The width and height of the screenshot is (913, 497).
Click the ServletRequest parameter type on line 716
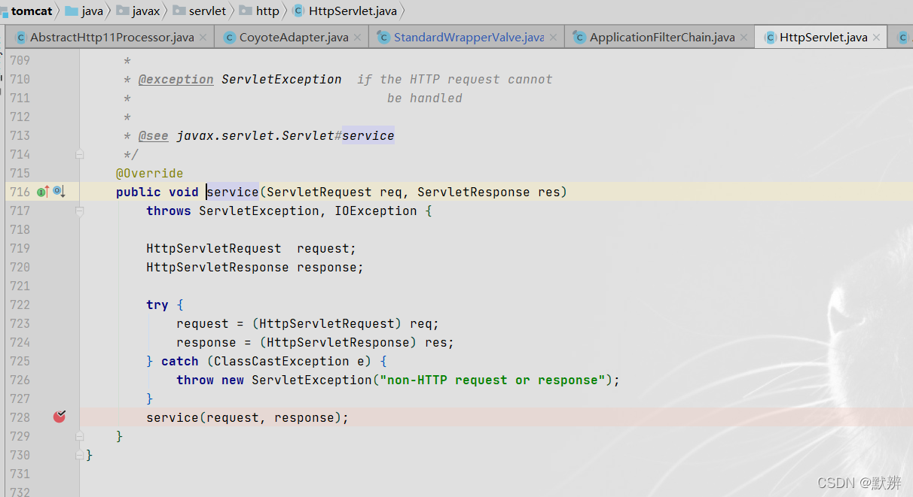pyautogui.click(x=319, y=192)
